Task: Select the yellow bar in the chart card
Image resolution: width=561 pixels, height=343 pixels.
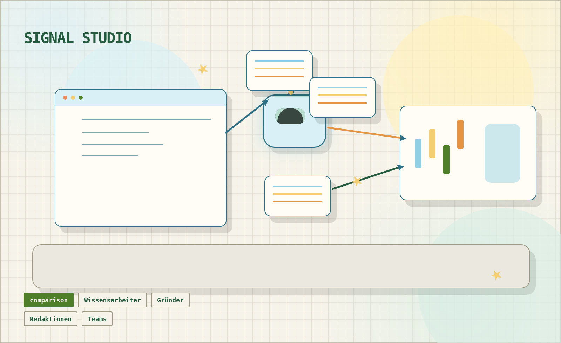Action: pos(432,143)
